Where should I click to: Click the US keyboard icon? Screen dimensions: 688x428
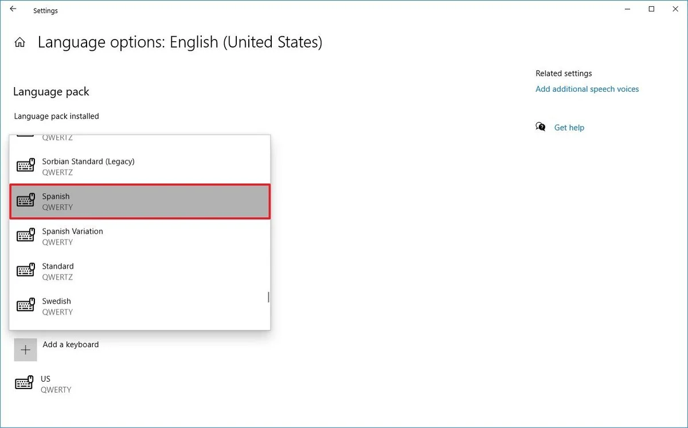coord(24,384)
